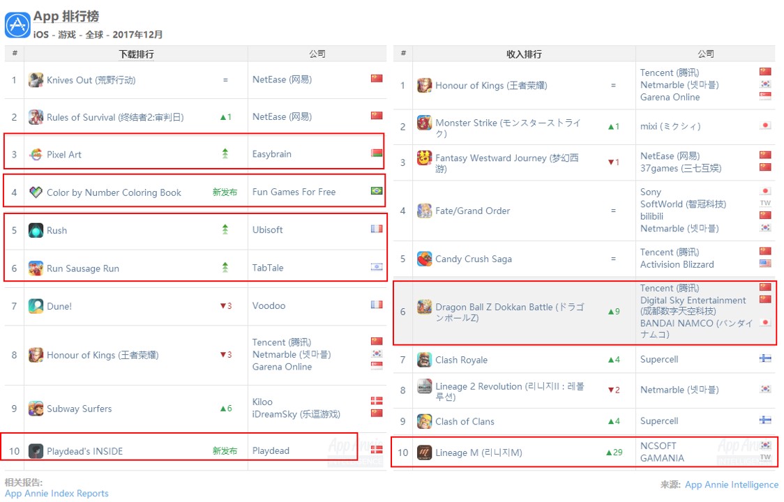
Task: Click Honour of Kings icon in revenue ranking
Action: click(x=425, y=86)
